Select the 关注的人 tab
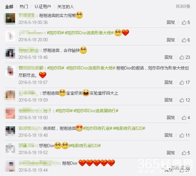 coord(65,7)
